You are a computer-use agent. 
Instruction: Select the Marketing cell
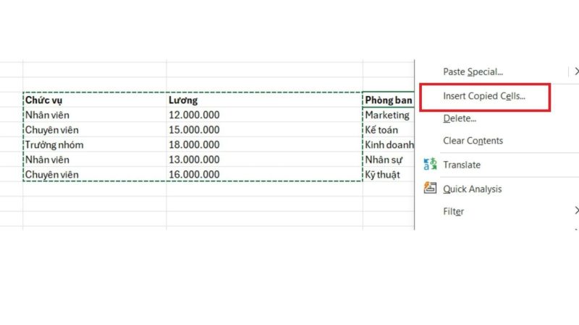(389, 115)
